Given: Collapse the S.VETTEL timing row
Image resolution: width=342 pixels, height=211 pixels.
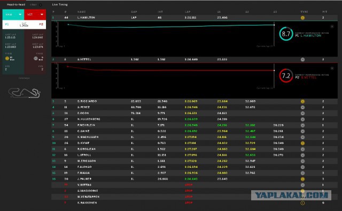Looking at the screenshot, I should [195, 59].
